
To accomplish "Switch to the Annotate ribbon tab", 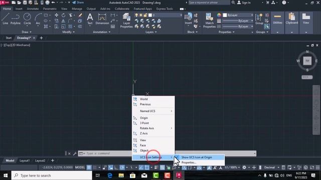I will (x=33, y=9).
